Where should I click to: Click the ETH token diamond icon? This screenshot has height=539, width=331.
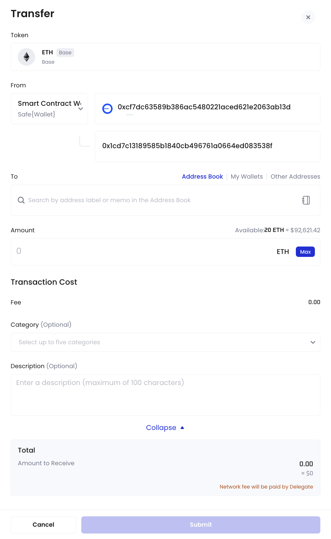[26, 57]
